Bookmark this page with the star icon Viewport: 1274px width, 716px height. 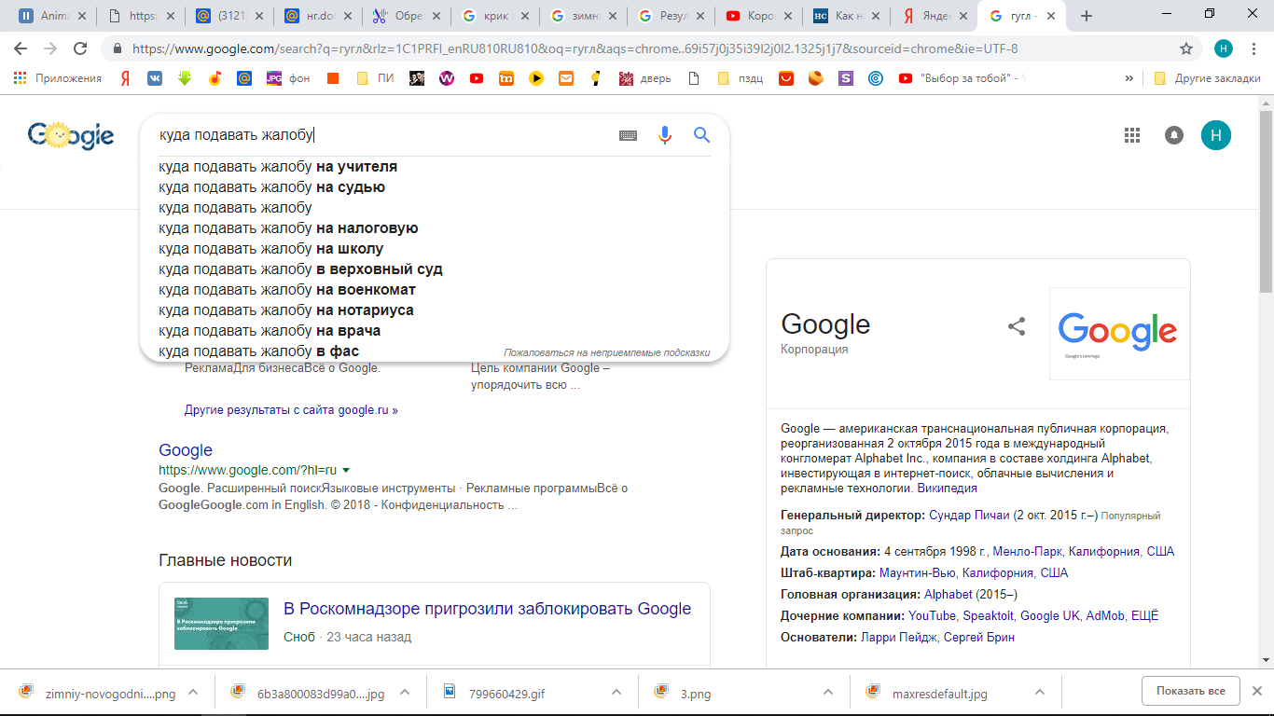(1186, 48)
